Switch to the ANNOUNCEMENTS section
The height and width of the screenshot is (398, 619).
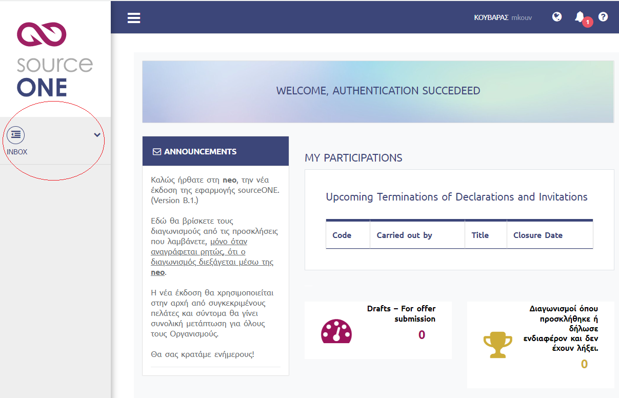point(199,151)
